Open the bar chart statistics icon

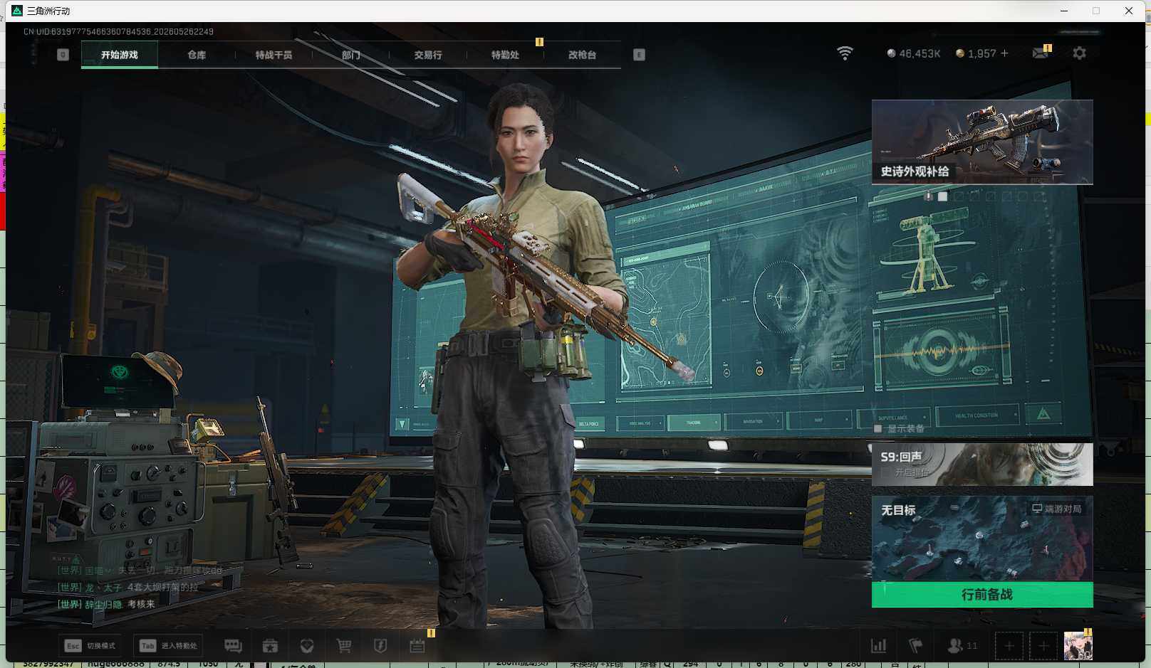point(879,646)
